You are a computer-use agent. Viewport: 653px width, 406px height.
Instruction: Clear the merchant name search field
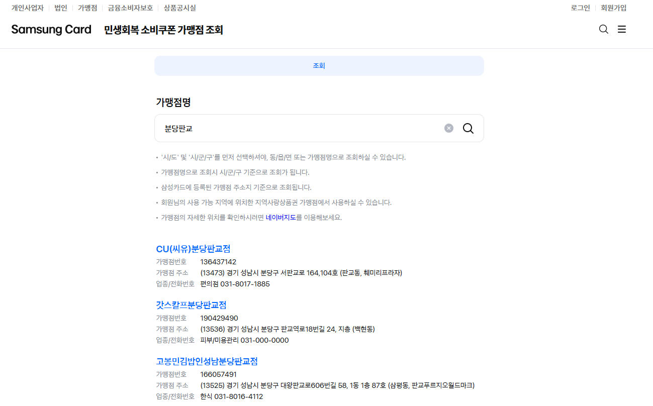point(449,128)
